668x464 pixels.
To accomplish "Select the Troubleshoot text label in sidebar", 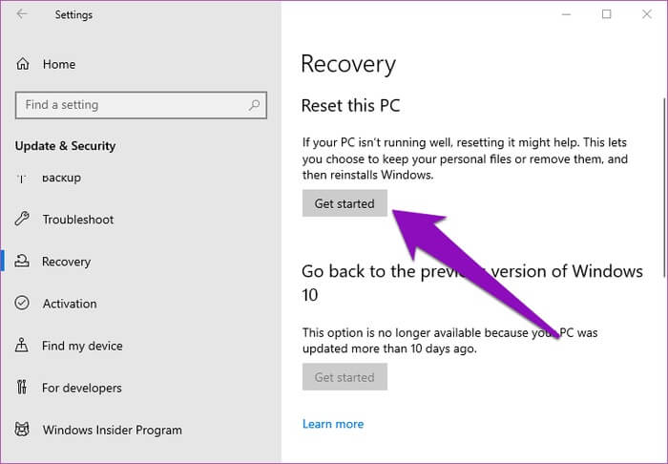I will 78,220.
